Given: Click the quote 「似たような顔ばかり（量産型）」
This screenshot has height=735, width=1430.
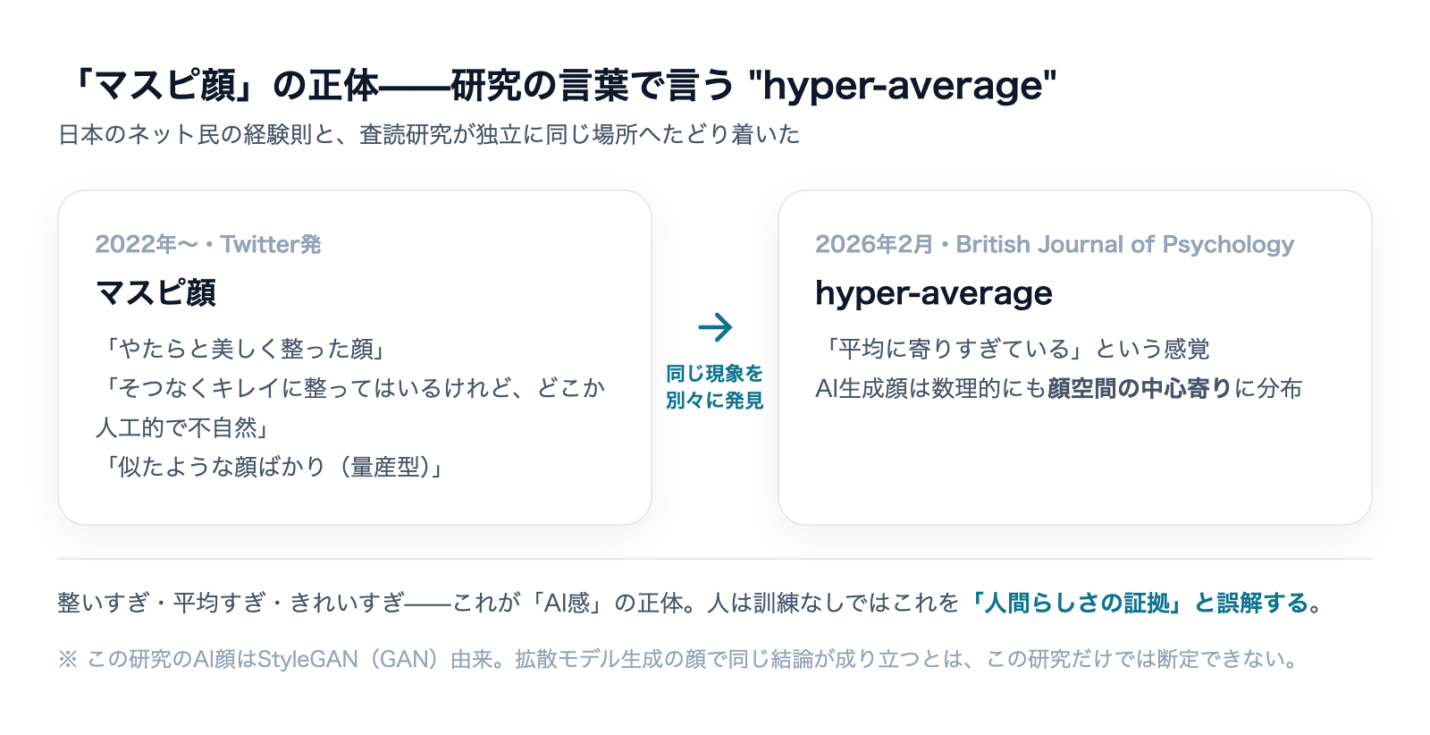Looking at the screenshot, I should [271, 467].
